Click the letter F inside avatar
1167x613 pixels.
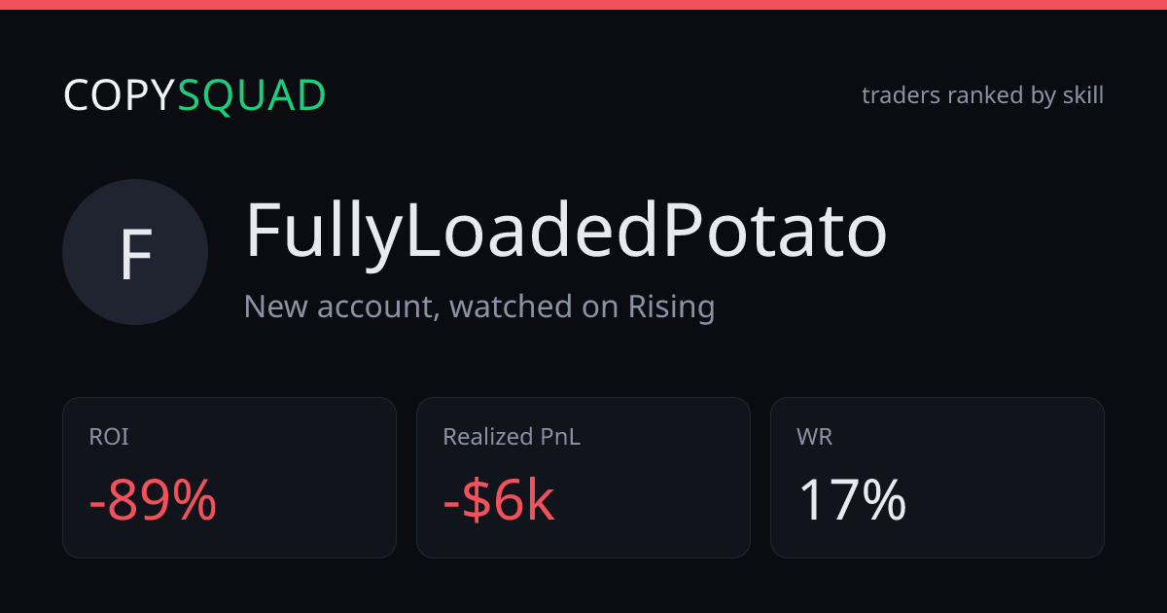135,255
